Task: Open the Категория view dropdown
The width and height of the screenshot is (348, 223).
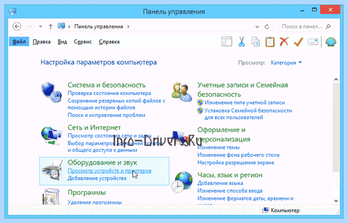Action: pos(287,63)
